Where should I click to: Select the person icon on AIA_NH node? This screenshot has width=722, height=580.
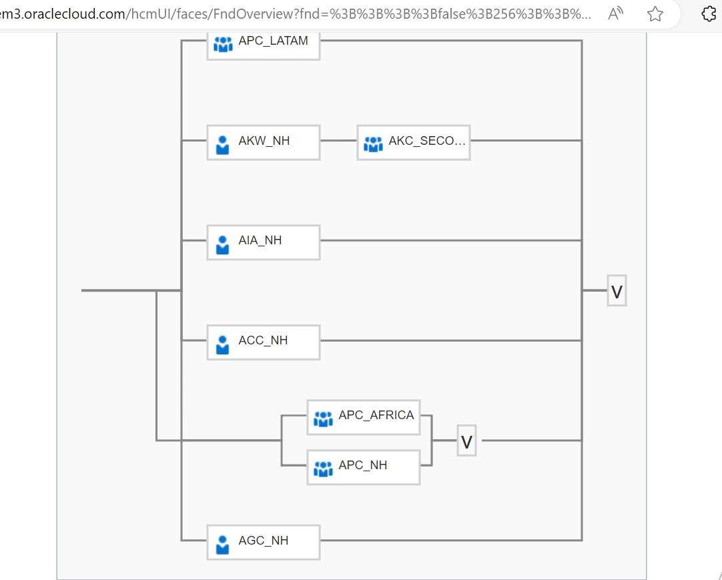(x=222, y=242)
